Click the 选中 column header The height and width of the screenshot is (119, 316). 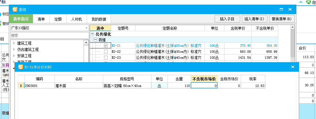pyautogui.click(x=100, y=28)
